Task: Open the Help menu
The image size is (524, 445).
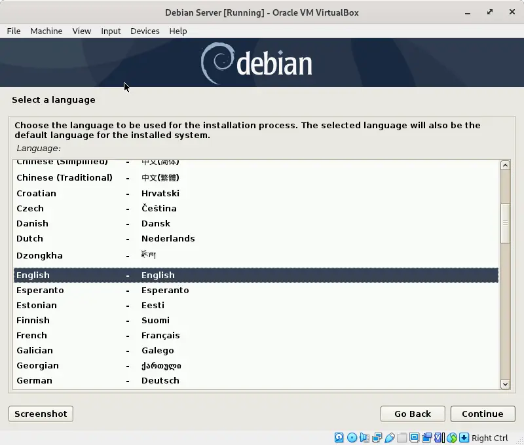Action: pos(178,31)
